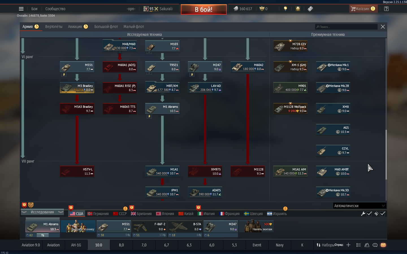Screen dimensions: 407x254
Task: Select the M1A1 tank card
Action: 162,171
